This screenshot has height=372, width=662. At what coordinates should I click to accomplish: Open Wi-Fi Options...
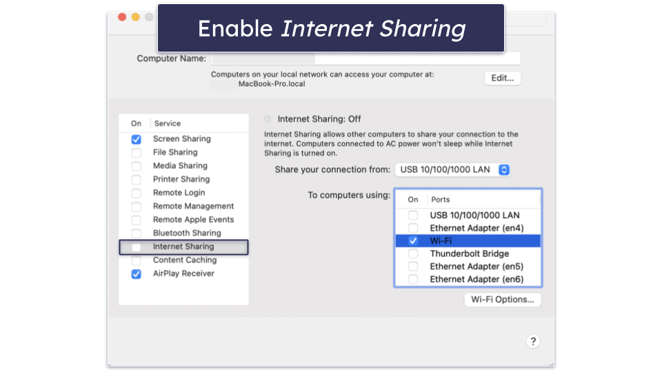502,300
